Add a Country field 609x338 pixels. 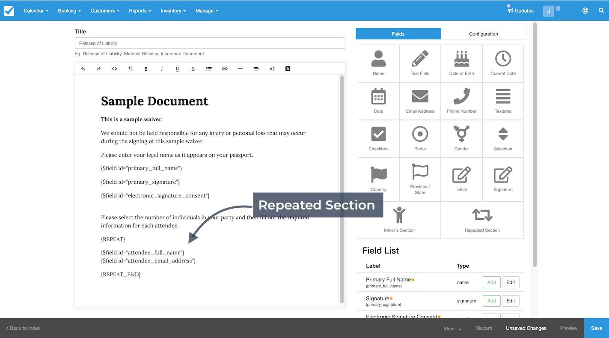[378, 179]
